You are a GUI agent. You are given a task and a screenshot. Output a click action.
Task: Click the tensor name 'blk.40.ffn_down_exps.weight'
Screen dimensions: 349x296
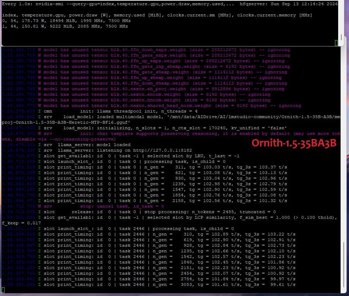coord(148,50)
